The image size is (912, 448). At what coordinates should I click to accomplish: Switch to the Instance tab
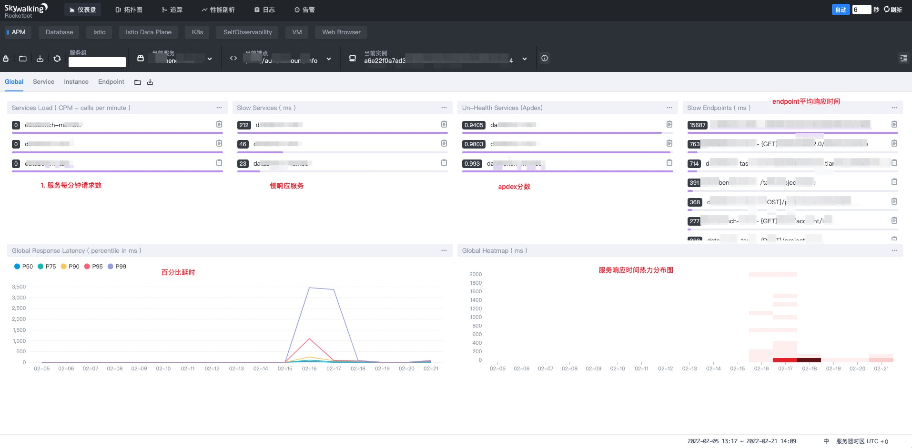(76, 82)
